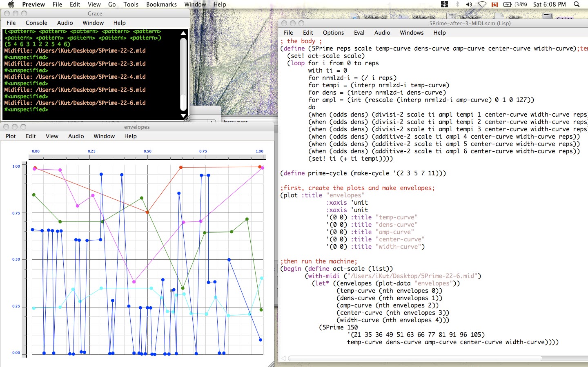Open Eval menu in the Lisp editor
Screen dimensions: 588x367
coord(359,33)
